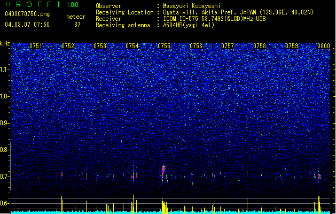Click the 0.8 kHz axis label
Viewport: 336px width, 214px height.
pos(5,150)
